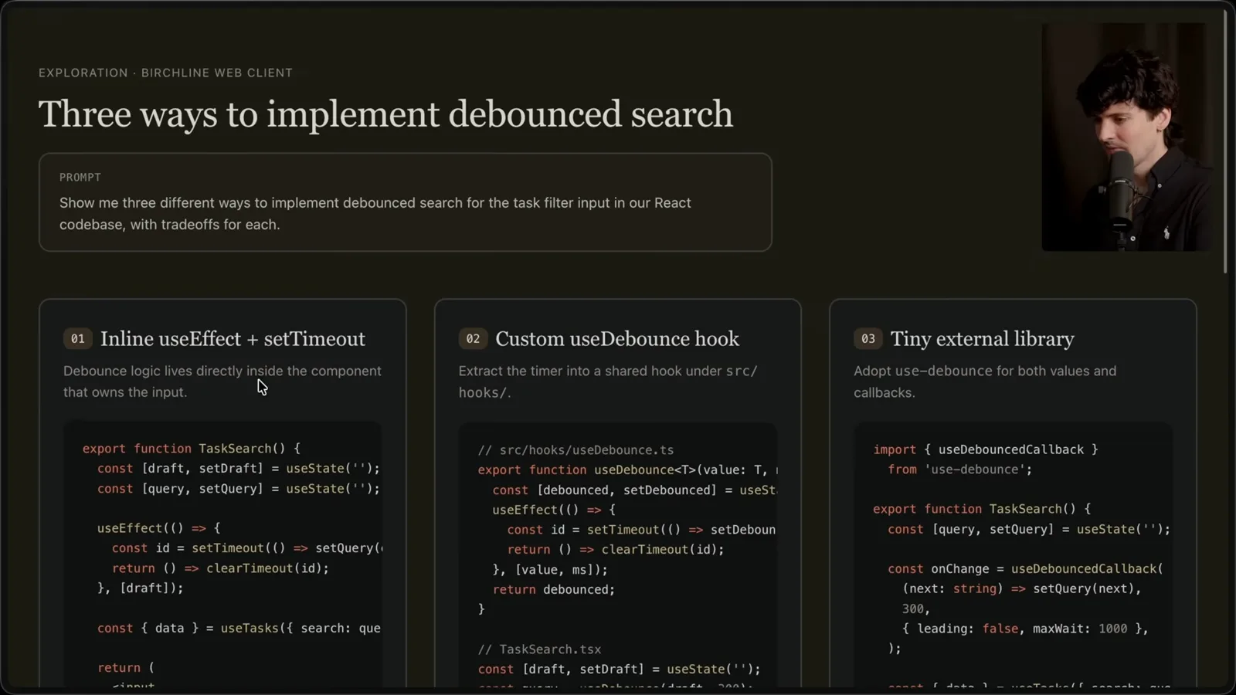Image resolution: width=1236 pixels, height=695 pixels.
Task: Click the 'Custom useDebounce hook' heading
Action: (x=617, y=339)
